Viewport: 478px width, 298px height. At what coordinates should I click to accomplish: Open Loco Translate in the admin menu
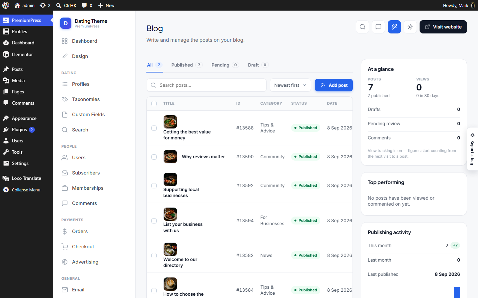[x=27, y=178]
